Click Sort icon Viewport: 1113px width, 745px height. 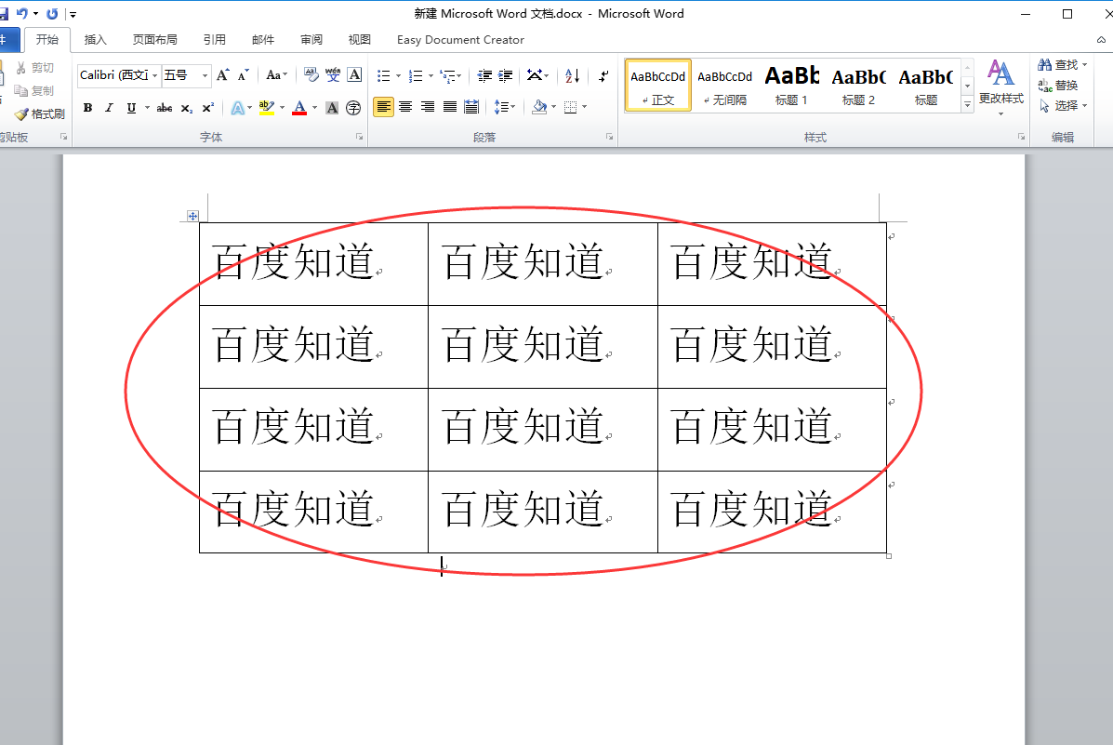(x=572, y=75)
